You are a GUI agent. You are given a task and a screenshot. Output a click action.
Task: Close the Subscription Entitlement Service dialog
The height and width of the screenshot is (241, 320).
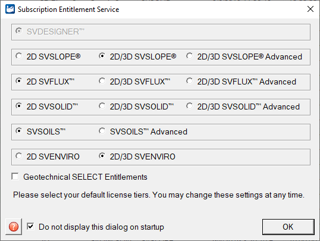point(310,9)
